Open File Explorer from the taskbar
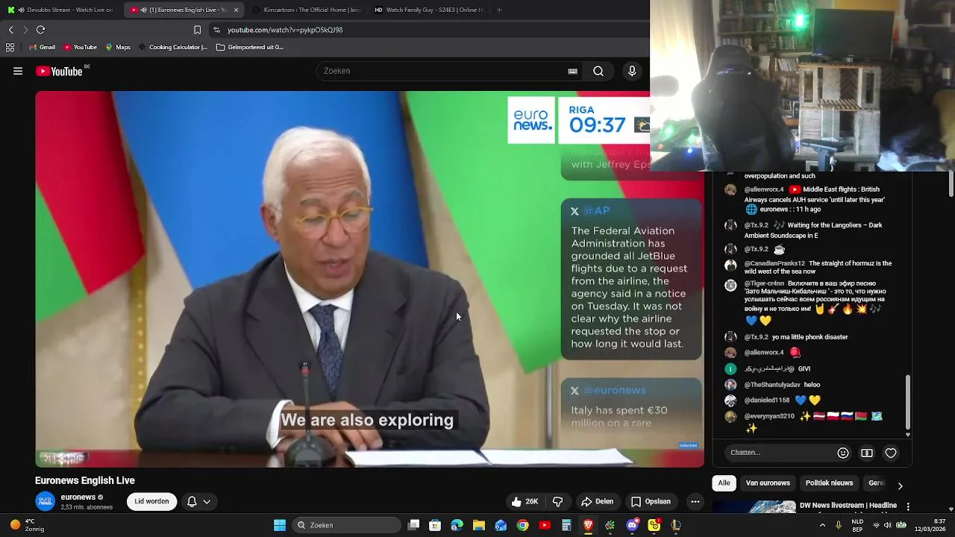Viewport: 955px width, 537px height. click(x=479, y=525)
